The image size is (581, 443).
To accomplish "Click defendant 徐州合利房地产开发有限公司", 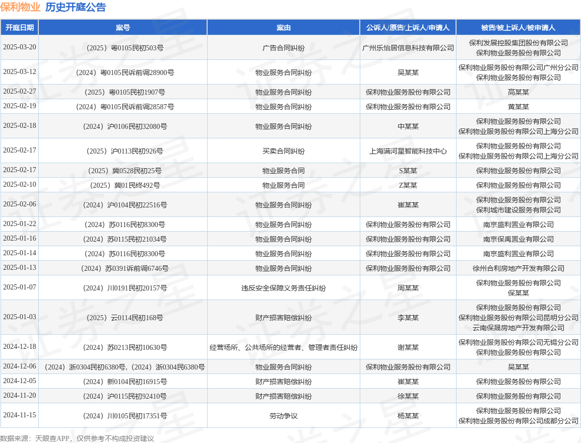I will pyautogui.click(x=518, y=268).
